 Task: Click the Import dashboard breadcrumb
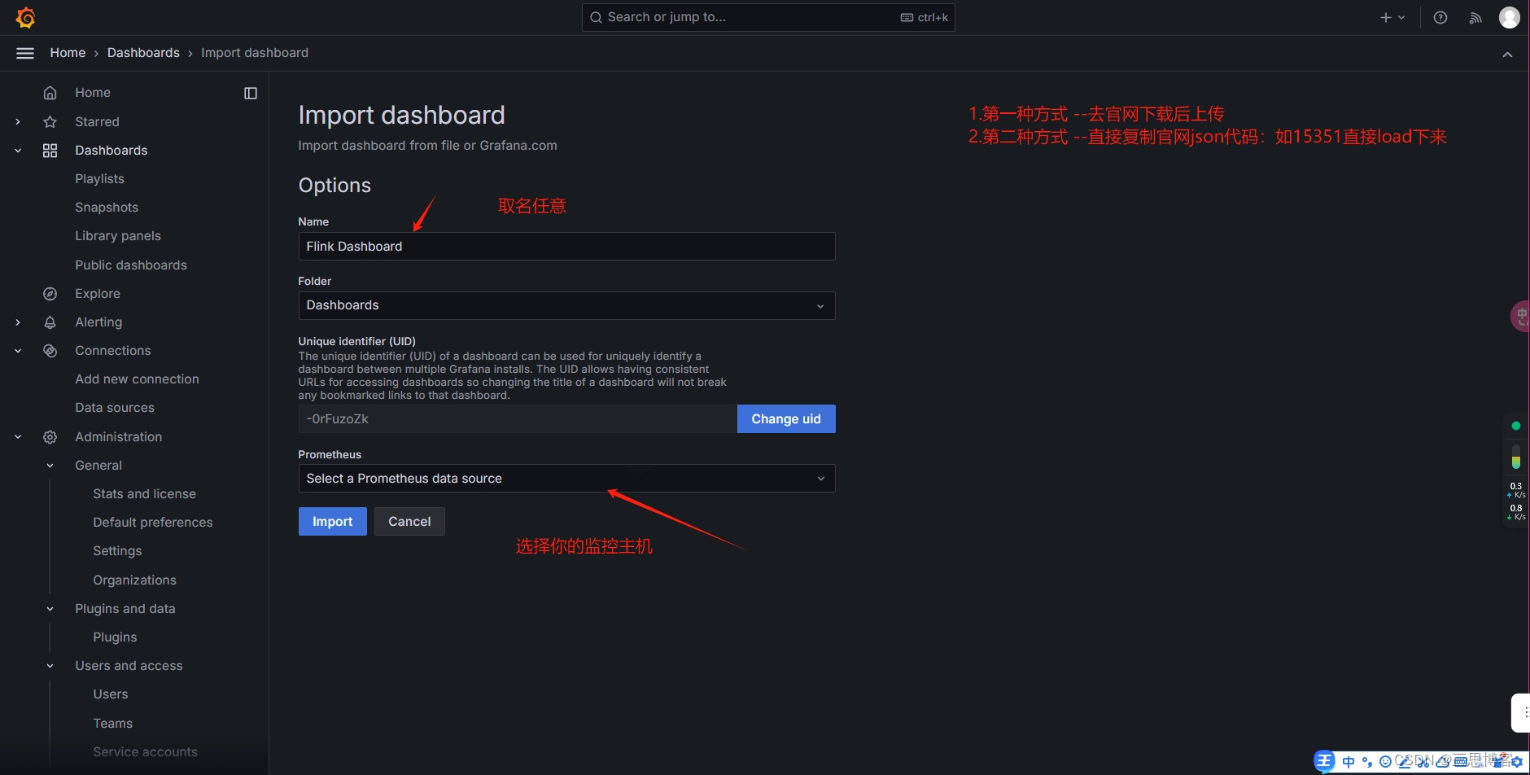255,53
